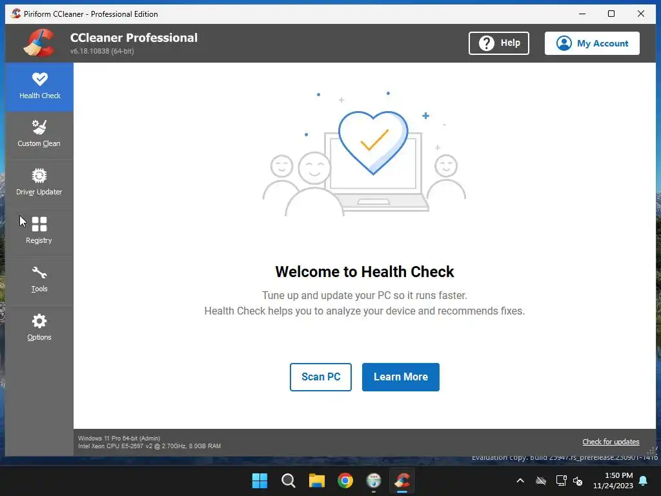Click the installer icon on taskbar
The height and width of the screenshot is (496, 661).
(374, 480)
